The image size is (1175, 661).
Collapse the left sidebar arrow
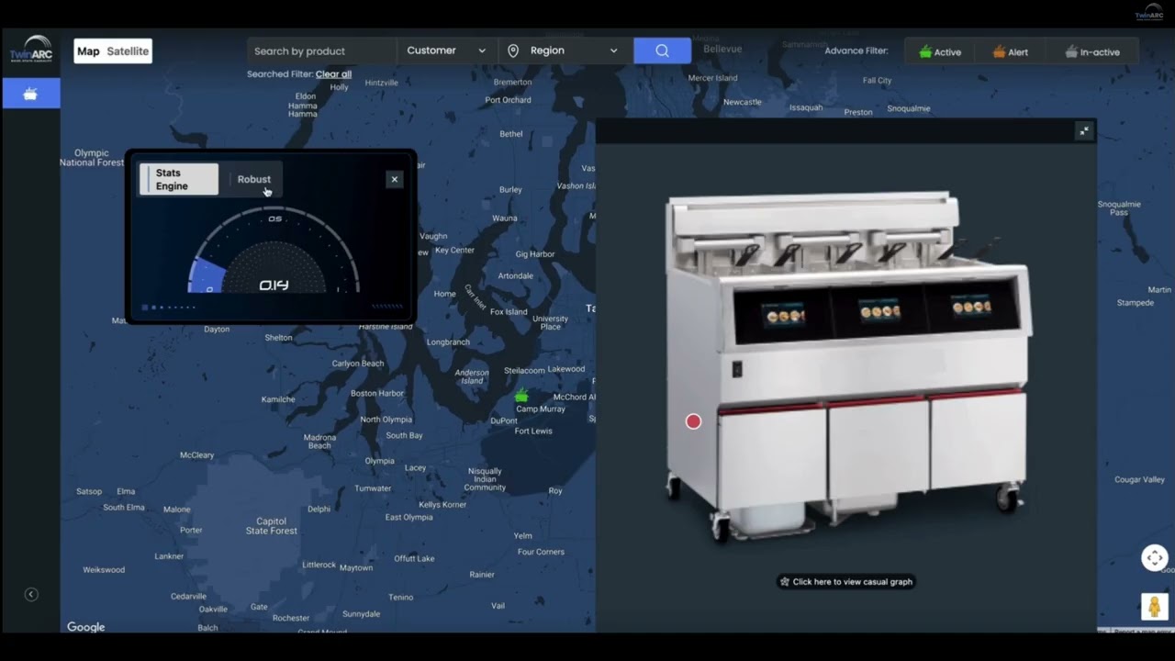30,595
